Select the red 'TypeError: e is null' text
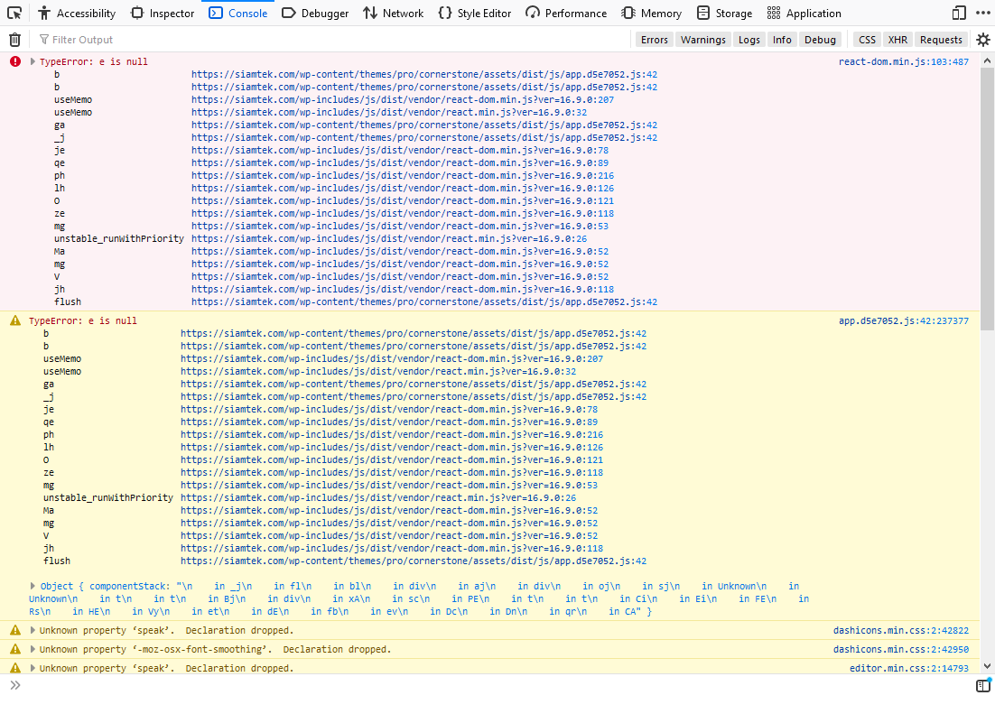The height and width of the screenshot is (714, 995). pos(93,61)
